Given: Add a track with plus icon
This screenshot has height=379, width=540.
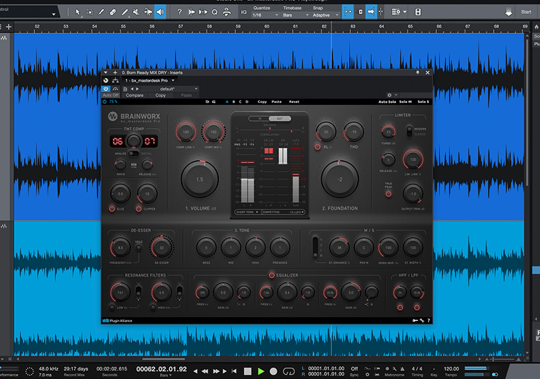Looking at the screenshot, I should coord(9,26).
